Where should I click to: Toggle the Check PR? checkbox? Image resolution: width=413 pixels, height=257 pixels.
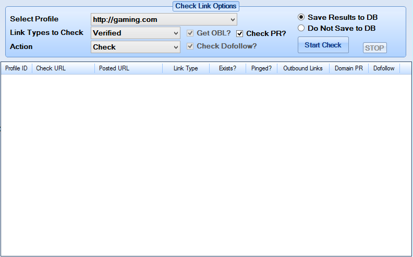pyautogui.click(x=239, y=33)
